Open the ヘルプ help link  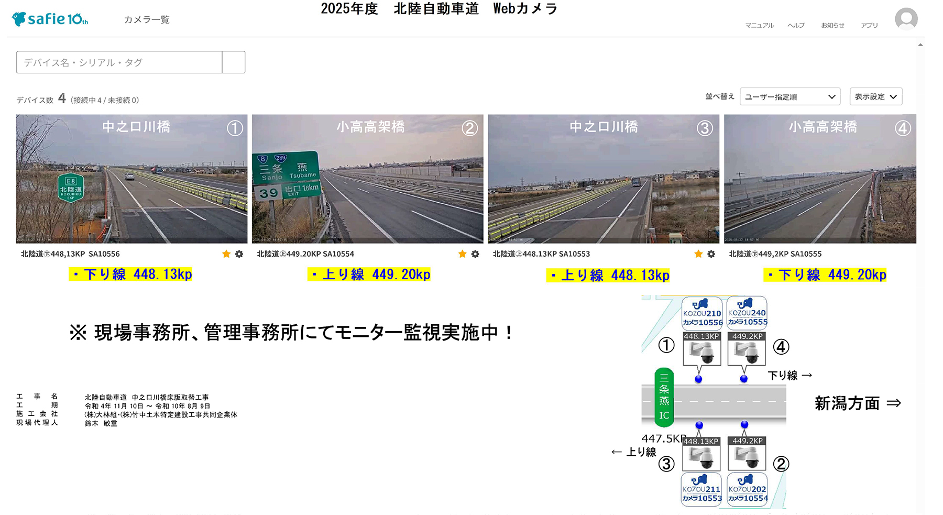[796, 25]
